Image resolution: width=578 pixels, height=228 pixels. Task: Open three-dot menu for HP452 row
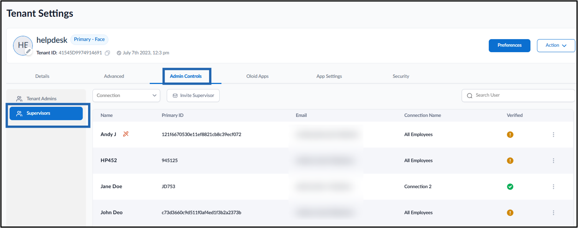[x=553, y=161]
